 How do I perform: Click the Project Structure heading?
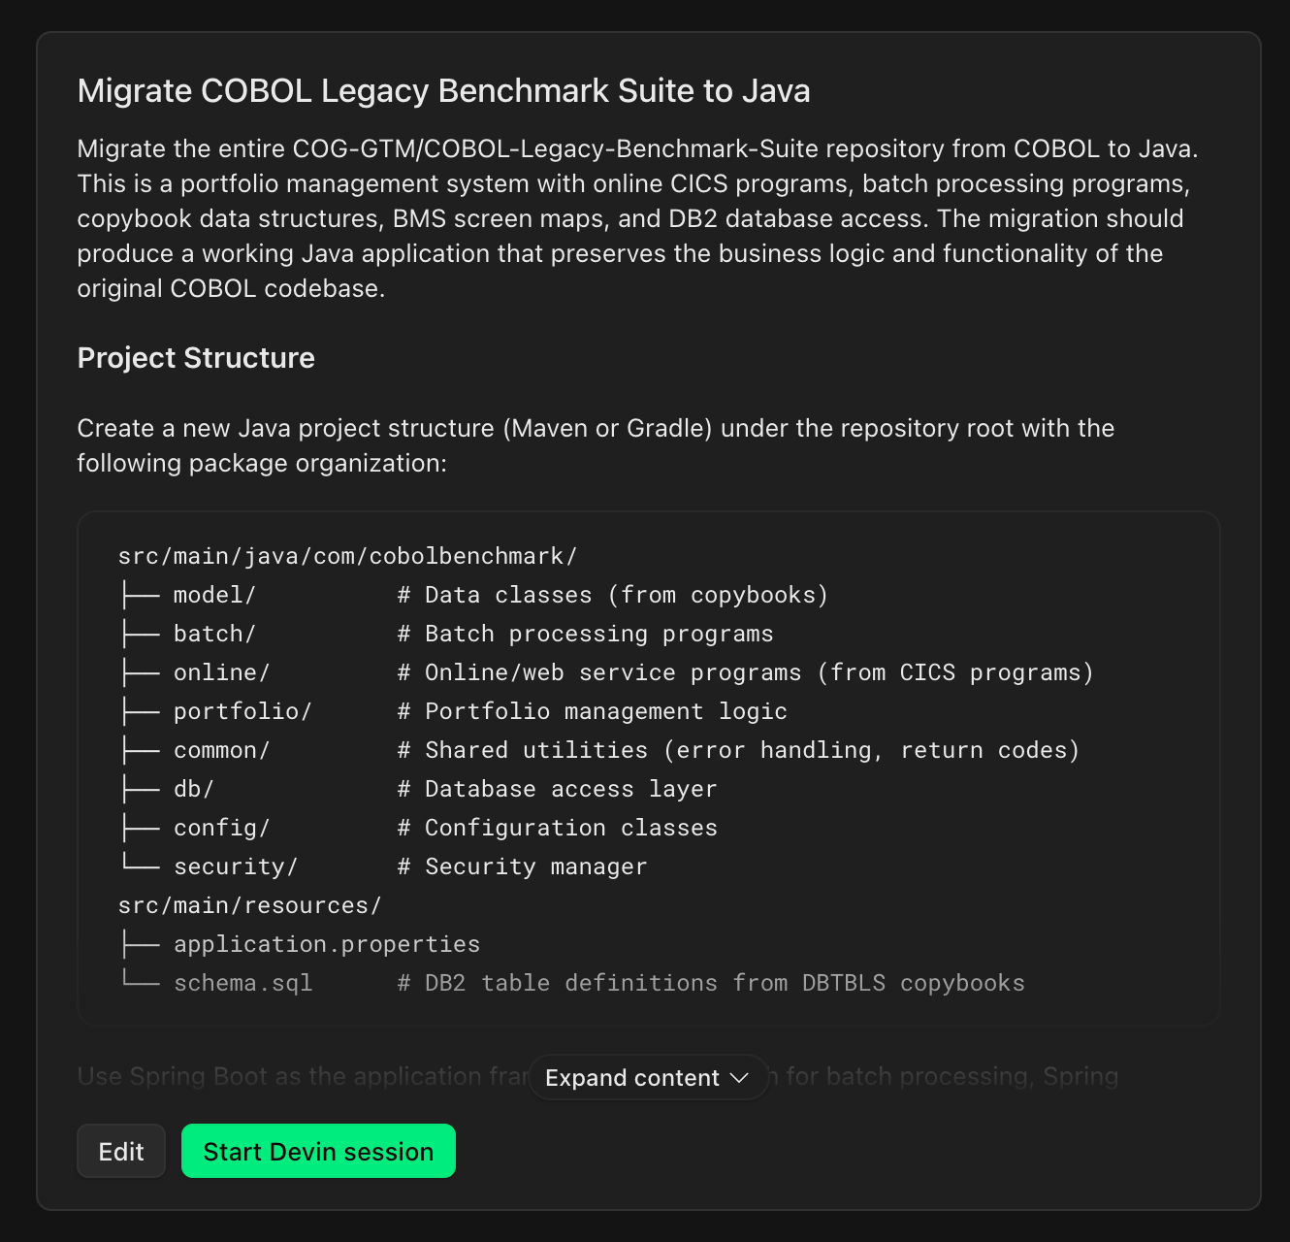tap(196, 357)
